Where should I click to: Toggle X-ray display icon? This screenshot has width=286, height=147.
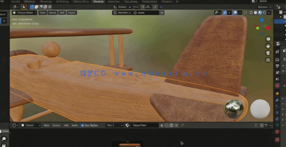point(246,13)
